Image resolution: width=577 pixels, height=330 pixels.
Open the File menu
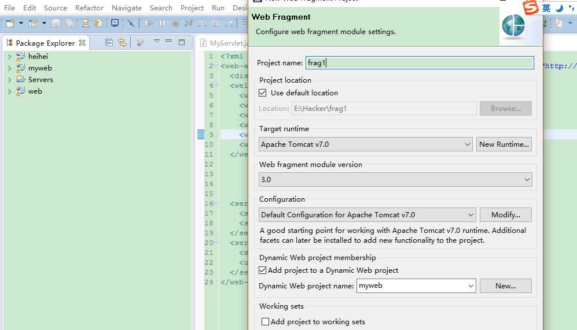[x=9, y=8]
